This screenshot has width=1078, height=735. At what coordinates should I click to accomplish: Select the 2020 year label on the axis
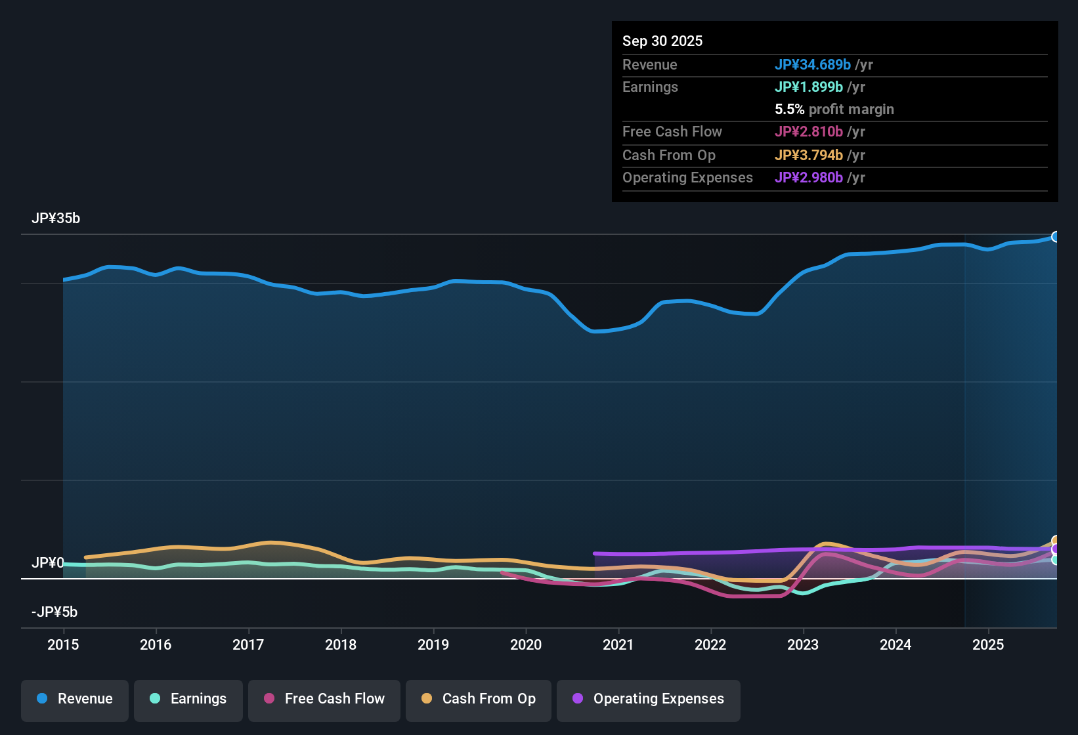click(526, 645)
